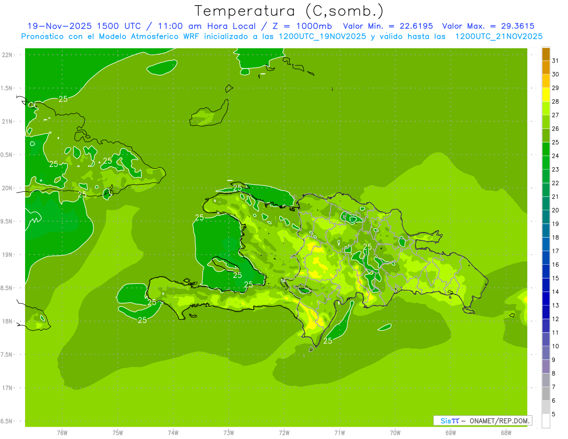Click the colorbar swatch between 30 and 31
This screenshot has width=568, height=439.
click(546, 68)
